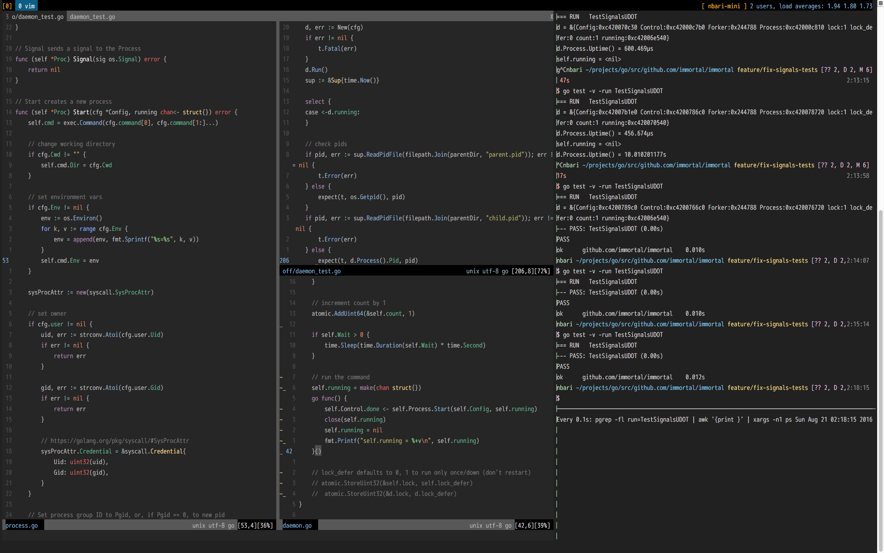Click the process.go status line filename
The width and height of the screenshot is (884, 553).
coord(22,525)
